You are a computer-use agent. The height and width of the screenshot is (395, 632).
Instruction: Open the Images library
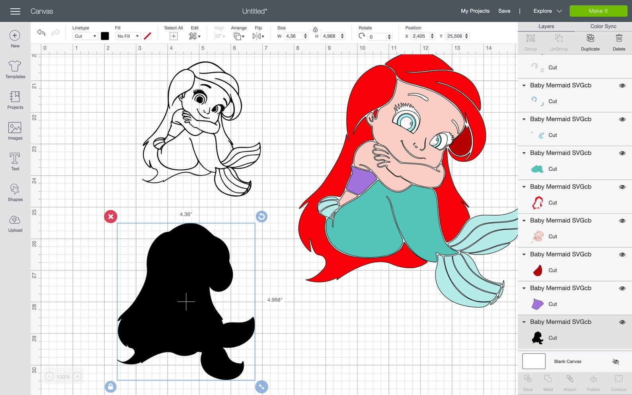tap(15, 131)
